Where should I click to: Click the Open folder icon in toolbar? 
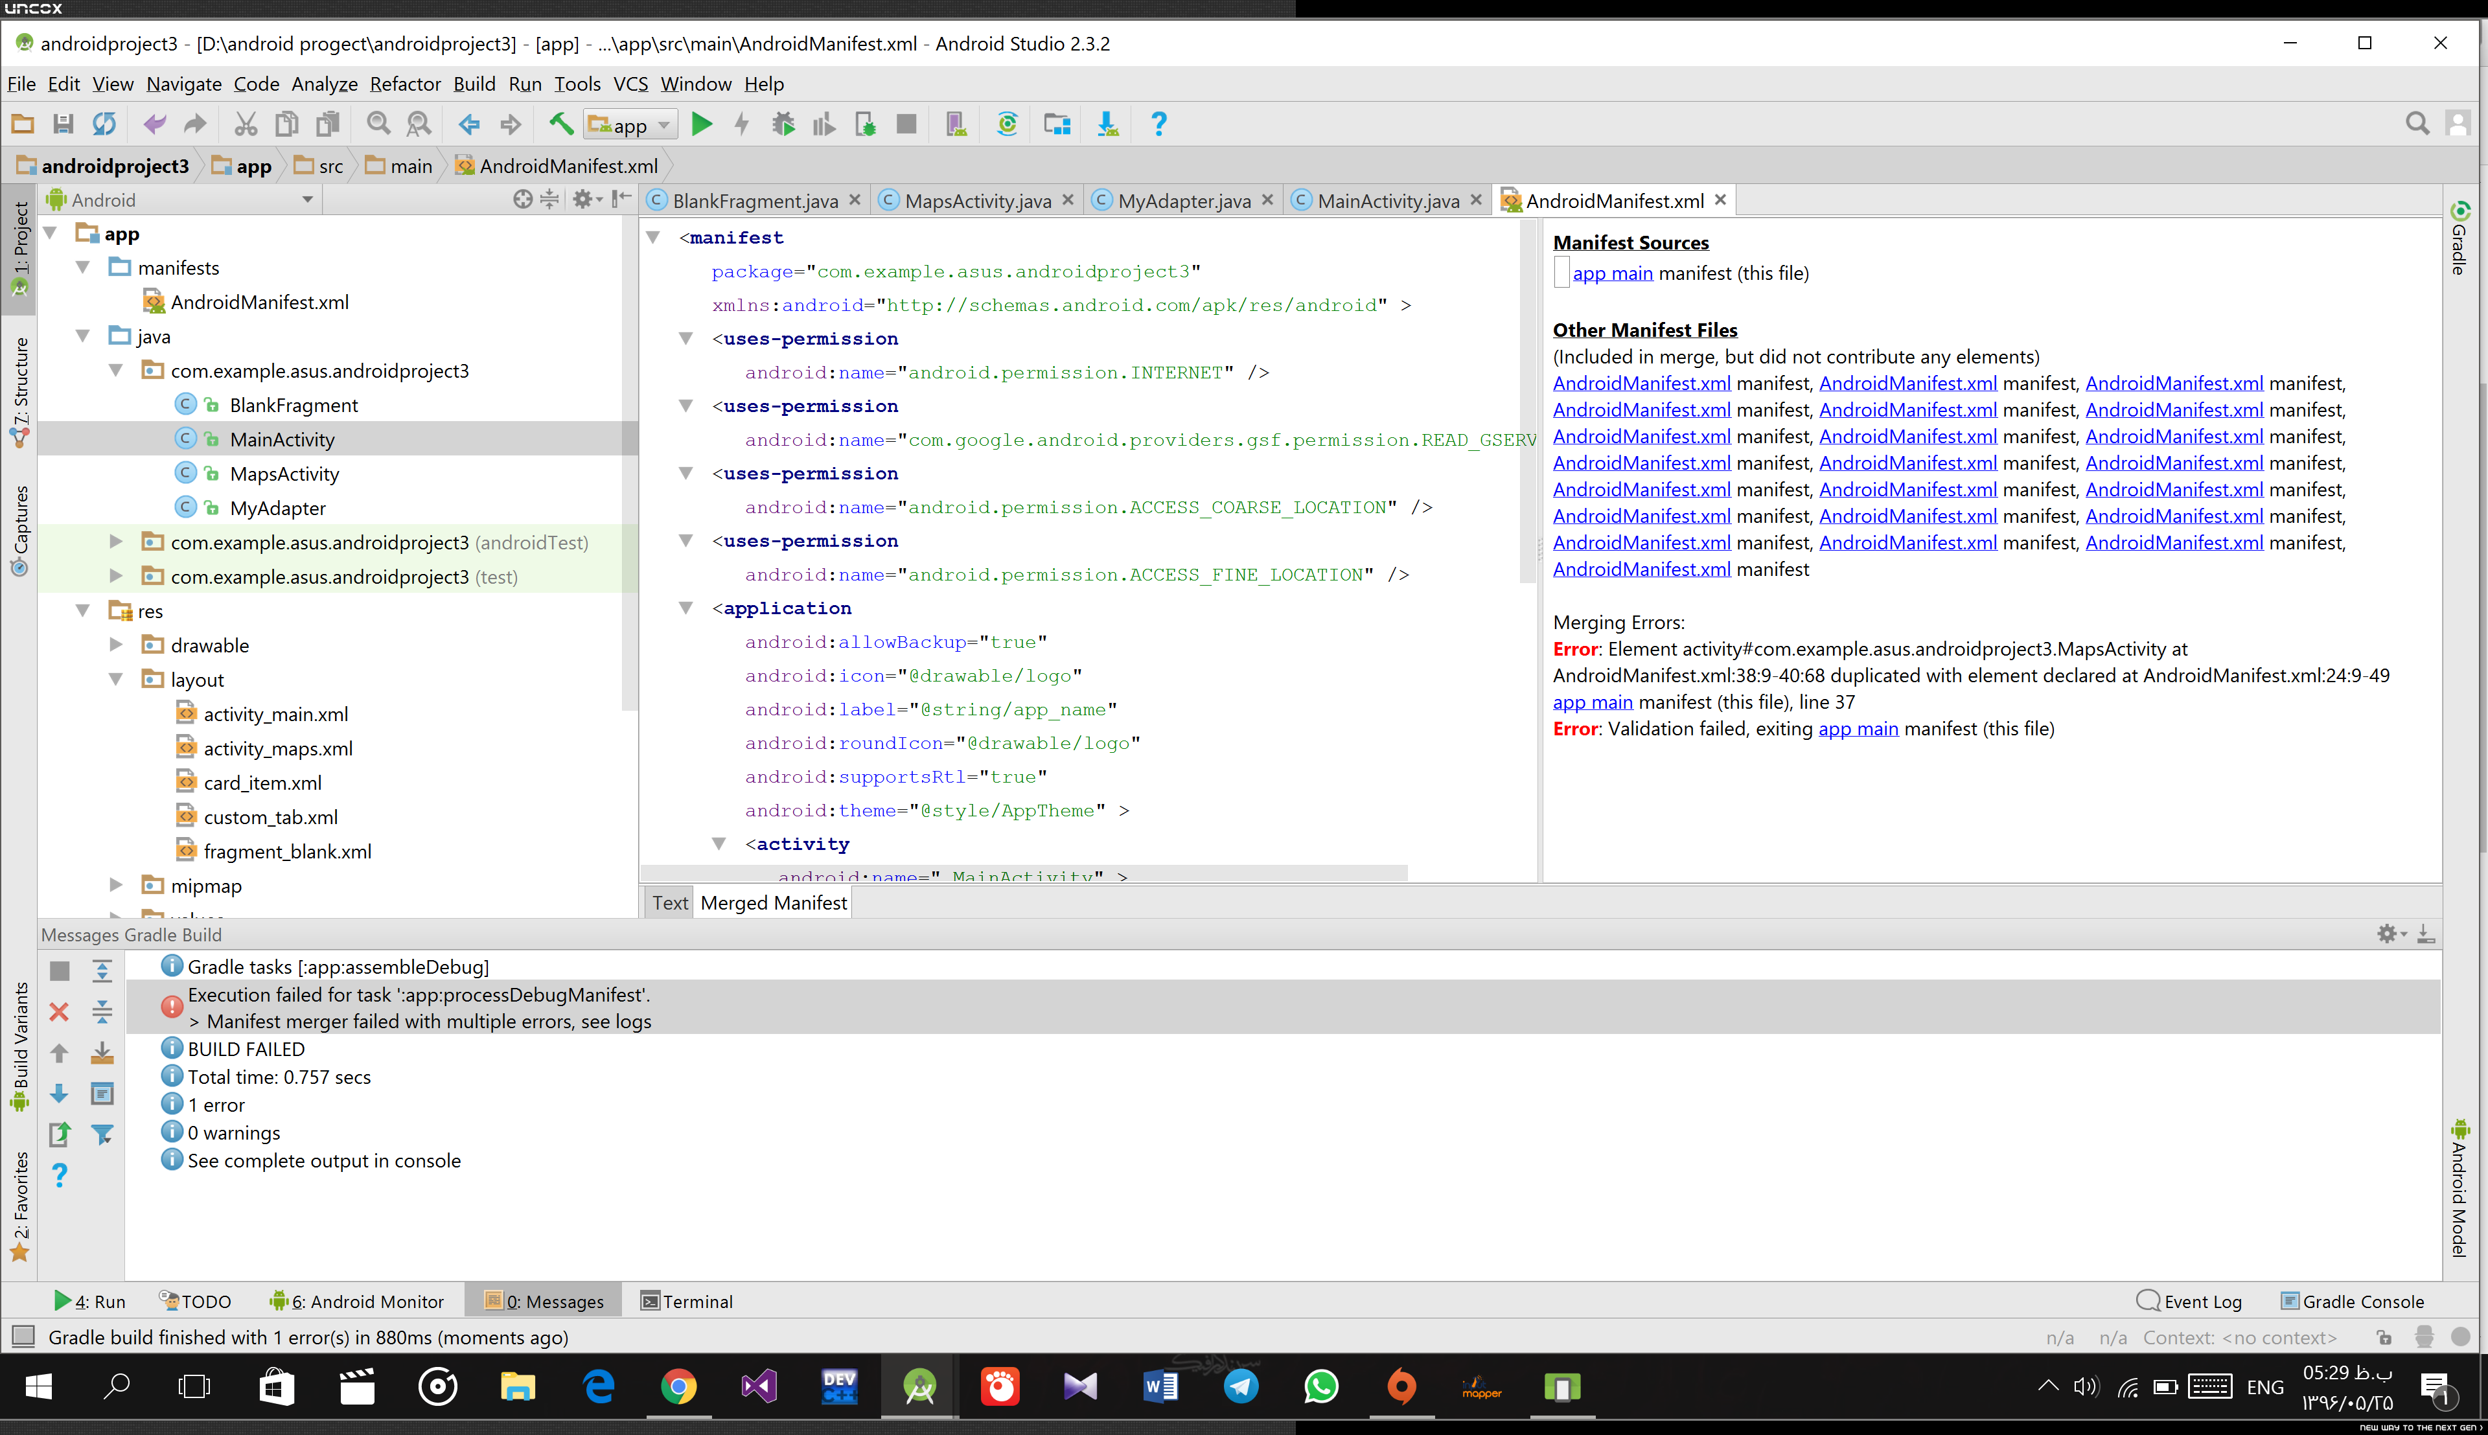(23, 124)
